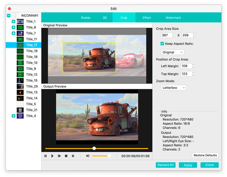The width and height of the screenshot is (227, 177).
Task: Click the teal Close button
Action: point(210,165)
